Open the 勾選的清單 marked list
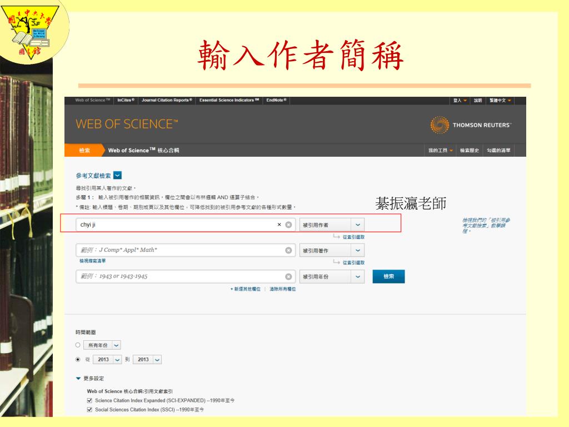 click(498, 150)
